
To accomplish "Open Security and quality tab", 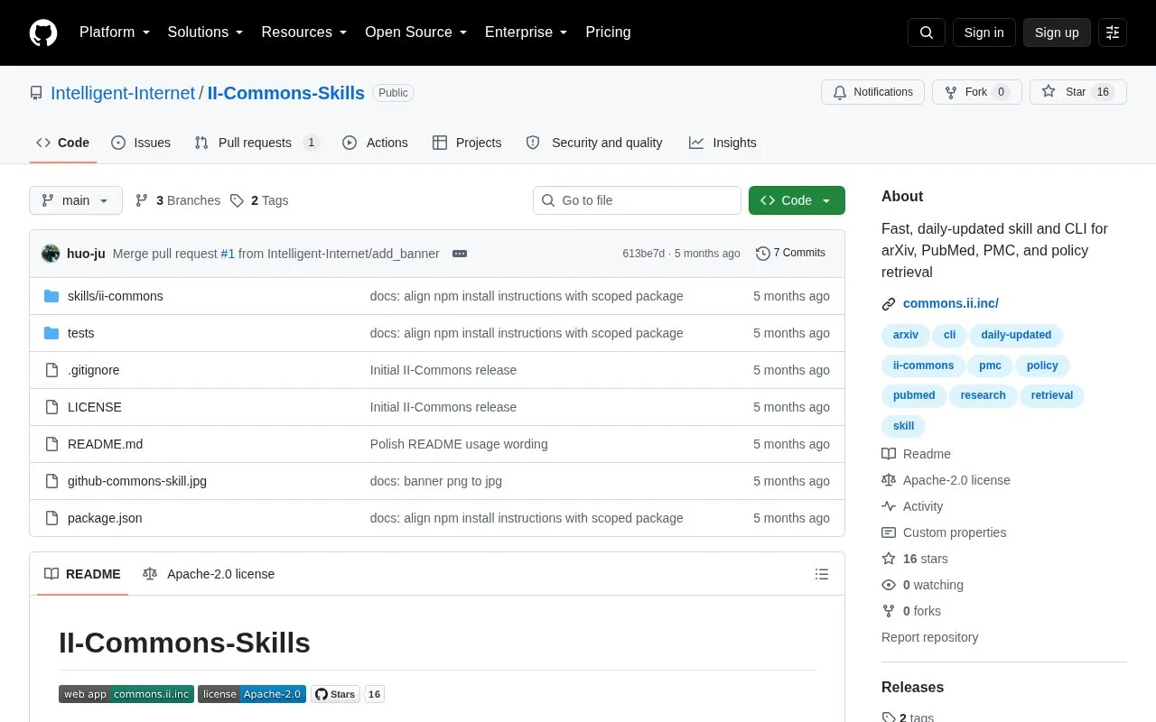I will (594, 143).
